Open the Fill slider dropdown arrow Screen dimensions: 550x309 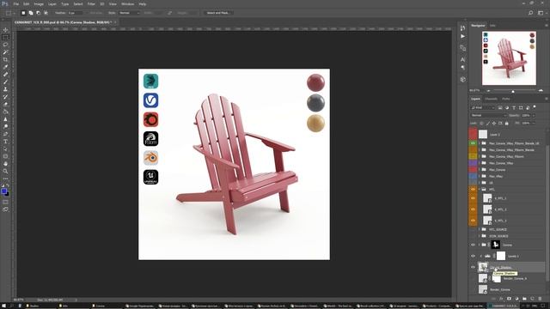click(534, 124)
